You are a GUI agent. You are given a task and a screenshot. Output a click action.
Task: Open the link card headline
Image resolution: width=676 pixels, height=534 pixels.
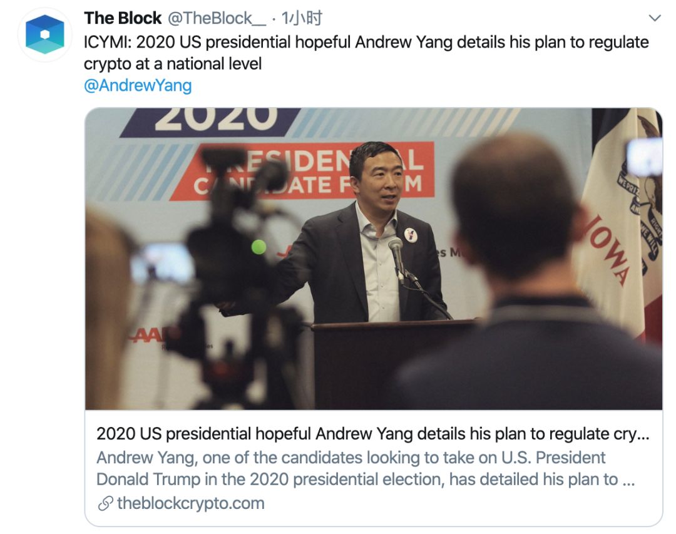coord(372,433)
